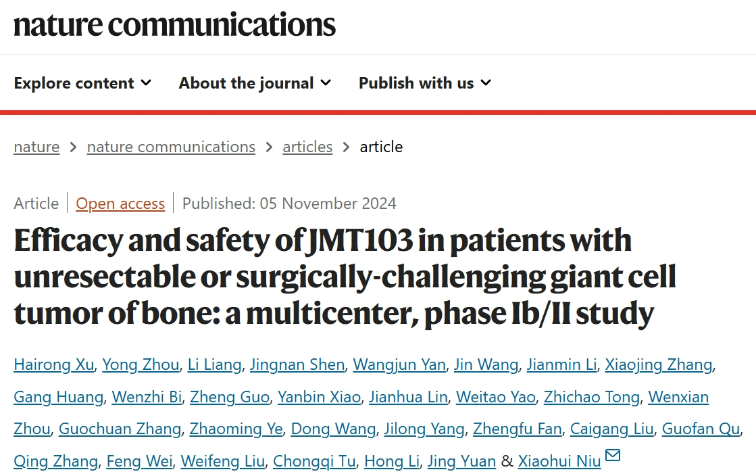This screenshot has height=476, width=756.
Task: Click author Caigang Liu
Action: tap(611, 429)
